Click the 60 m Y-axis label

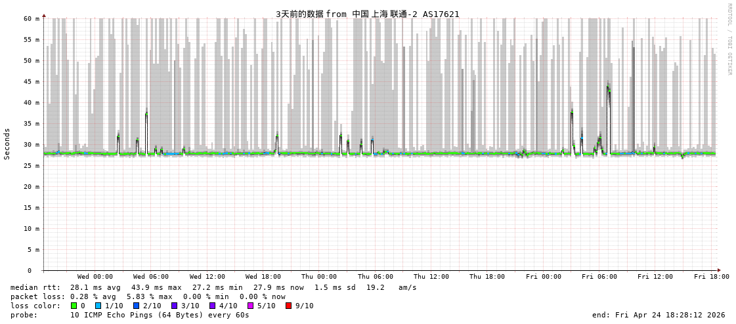(32, 18)
